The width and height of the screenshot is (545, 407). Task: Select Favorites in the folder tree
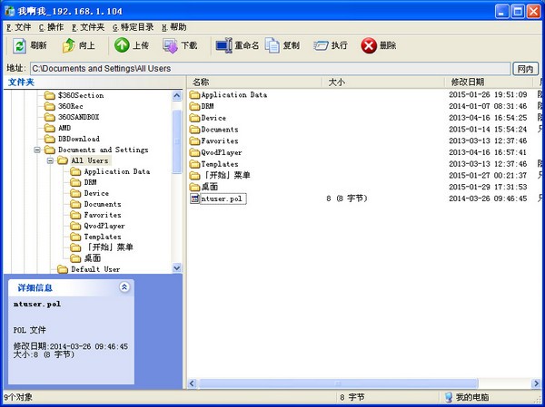[x=95, y=215]
